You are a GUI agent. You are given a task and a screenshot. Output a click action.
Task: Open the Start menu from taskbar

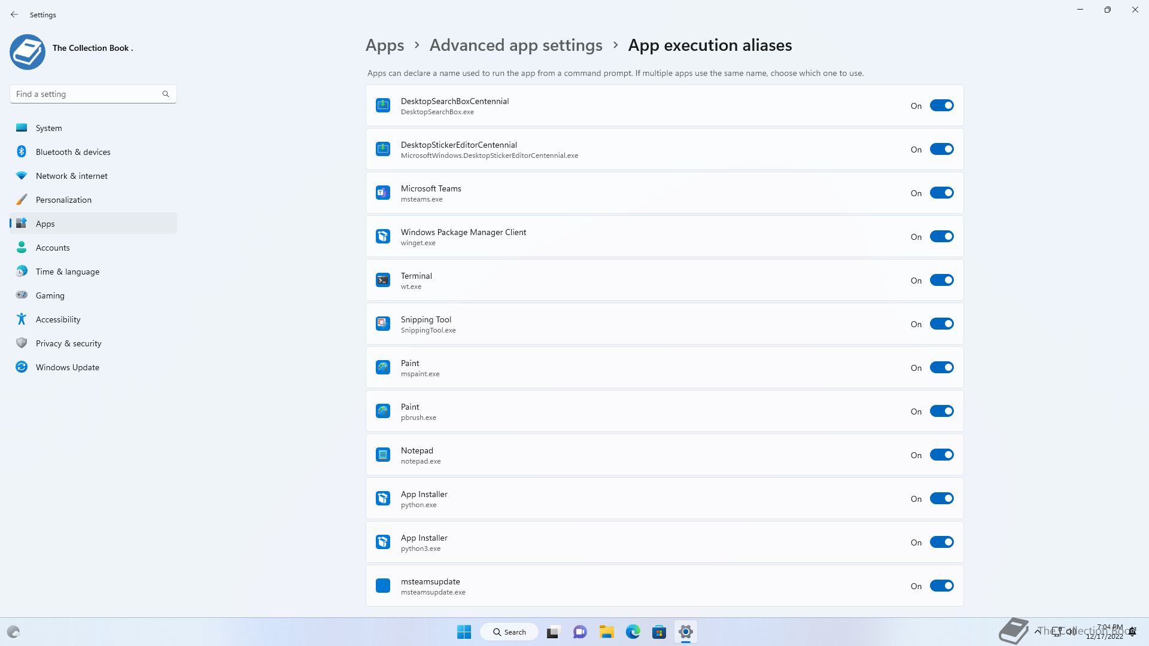[464, 632]
